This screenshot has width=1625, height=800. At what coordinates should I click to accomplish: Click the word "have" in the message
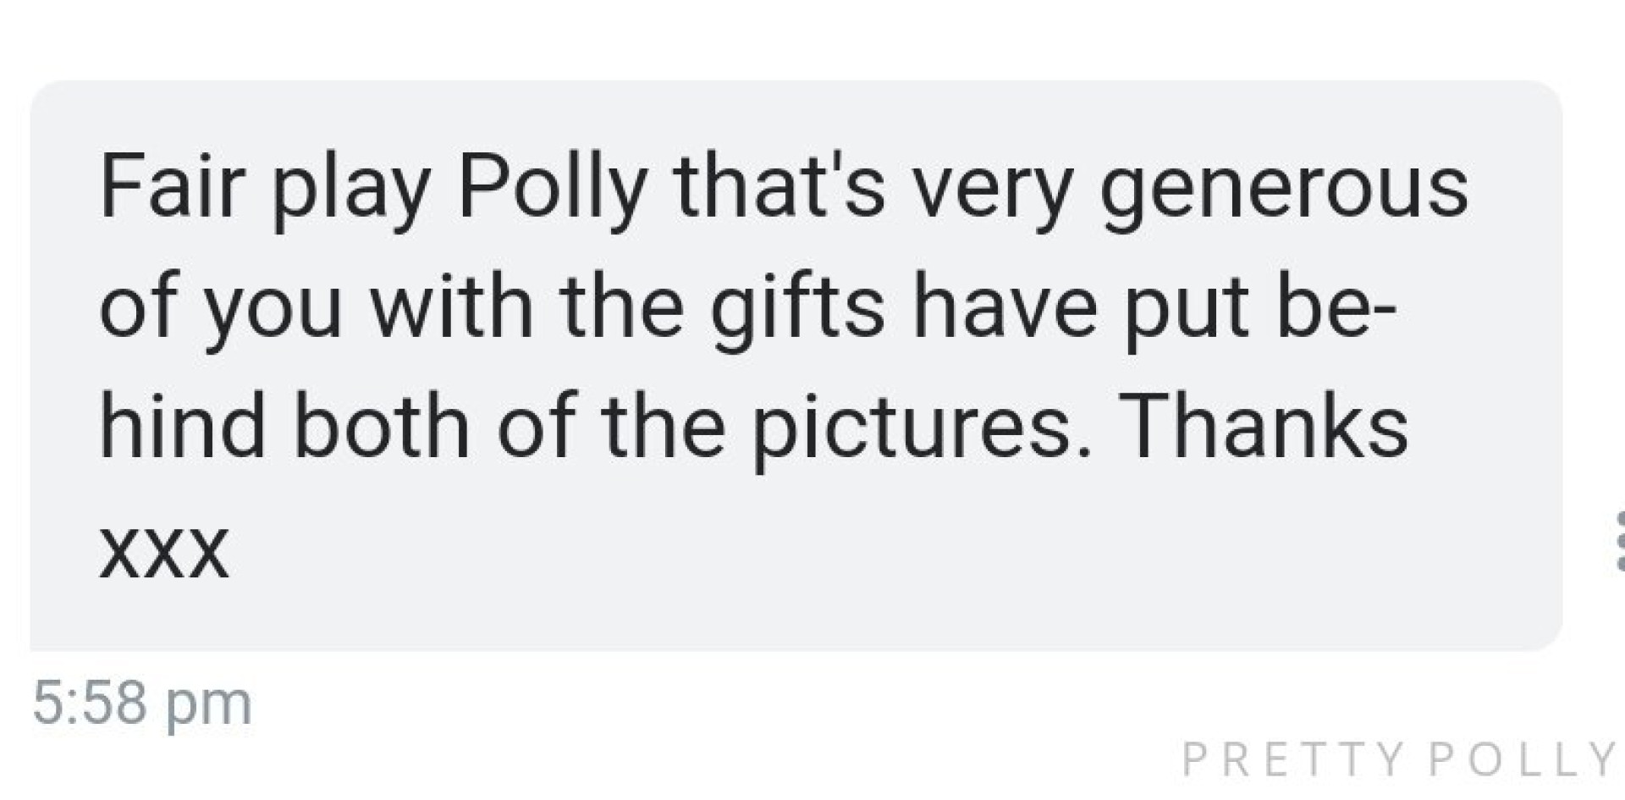point(1004,306)
